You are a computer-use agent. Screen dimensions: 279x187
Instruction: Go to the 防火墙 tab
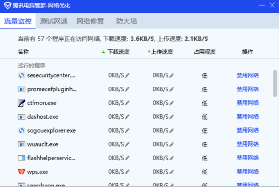(126, 21)
